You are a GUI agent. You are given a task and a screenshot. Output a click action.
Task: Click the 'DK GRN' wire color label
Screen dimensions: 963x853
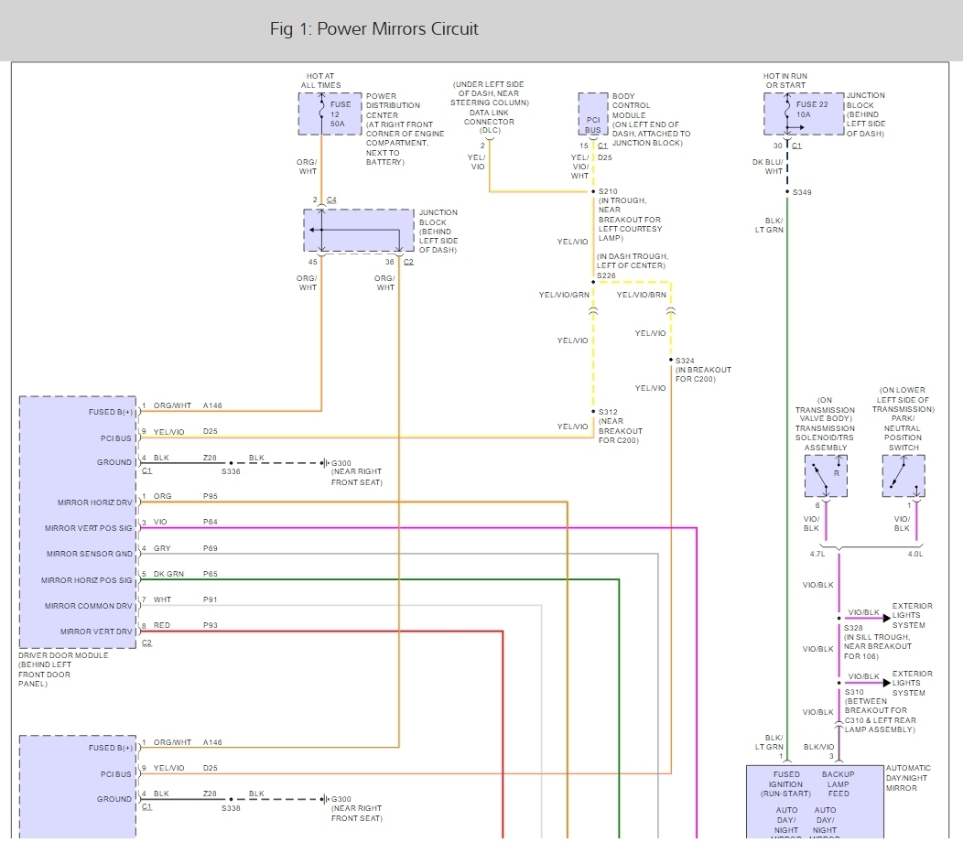[x=169, y=574]
